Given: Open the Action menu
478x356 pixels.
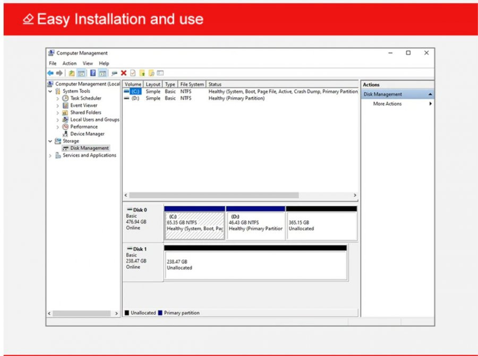Looking at the screenshot, I should pos(69,63).
